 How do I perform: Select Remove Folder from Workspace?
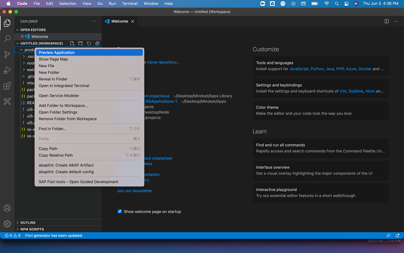coord(89,119)
